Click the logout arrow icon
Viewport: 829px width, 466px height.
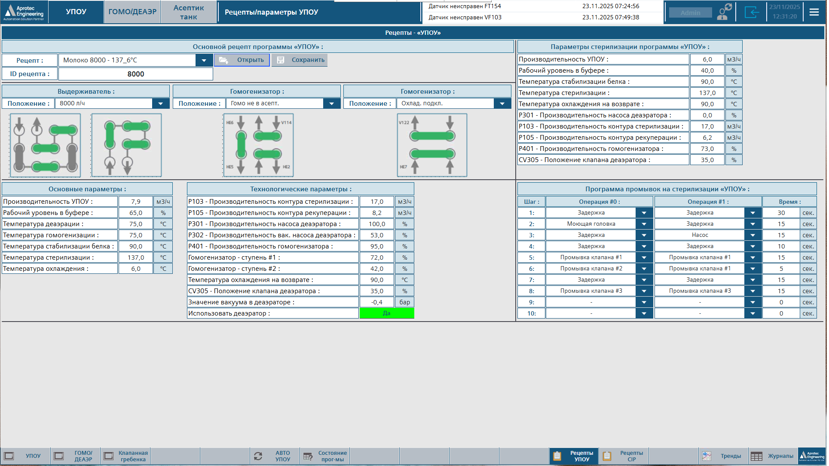(x=752, y=12)
